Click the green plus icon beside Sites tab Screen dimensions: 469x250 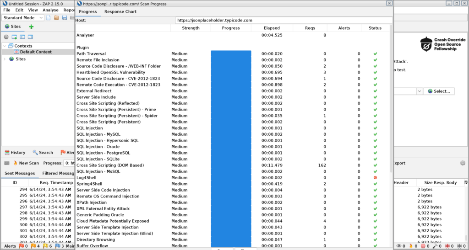coord(31,27)
